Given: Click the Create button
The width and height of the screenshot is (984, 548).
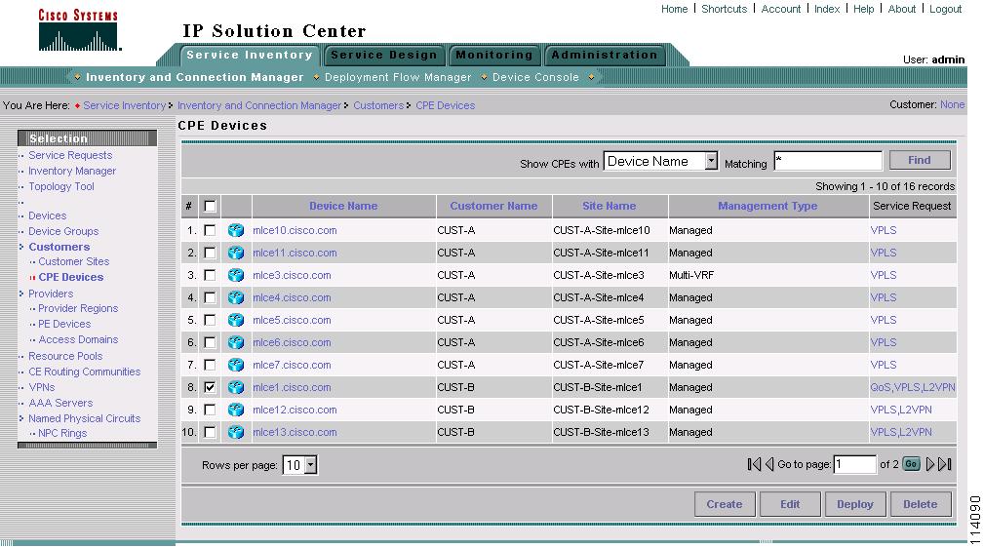Looking at the screenshot, I should coord(725,504).
